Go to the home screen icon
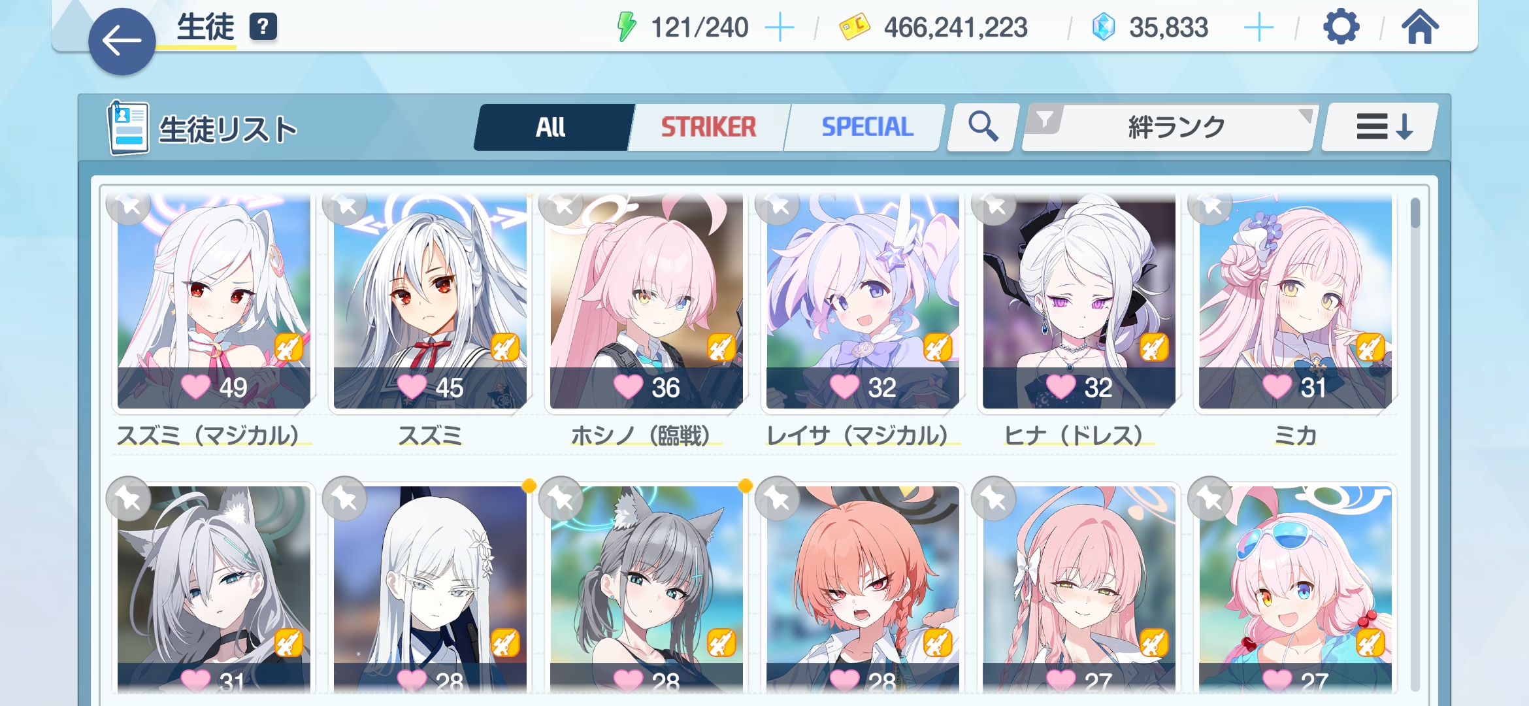The width and height of the screenshot is (1529, 706). point(1420,27)
